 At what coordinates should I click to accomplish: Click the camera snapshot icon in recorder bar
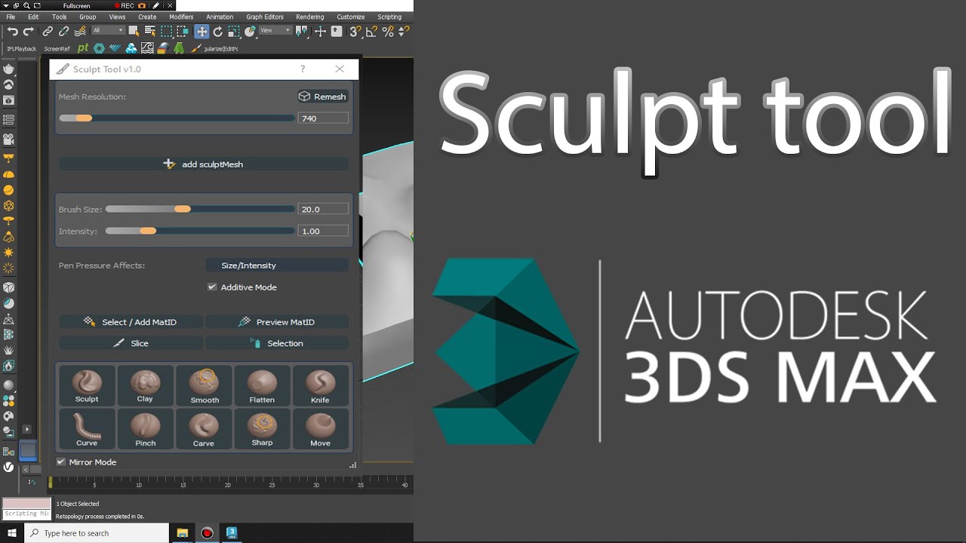[x=141, y=5]
